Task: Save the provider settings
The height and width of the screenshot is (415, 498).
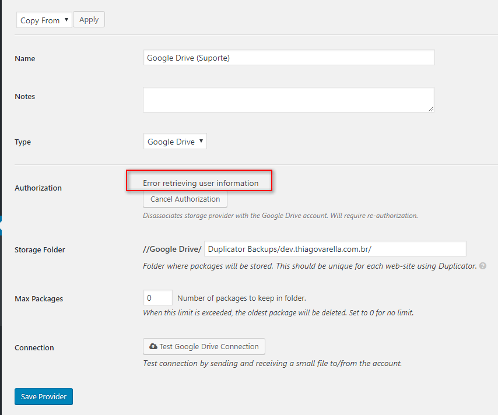Action: [x=44, y=397]
